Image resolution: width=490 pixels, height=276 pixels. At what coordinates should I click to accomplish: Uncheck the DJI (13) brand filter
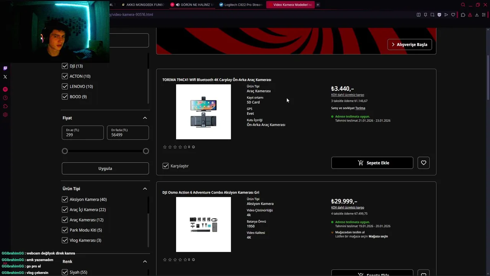coord(65,66)
